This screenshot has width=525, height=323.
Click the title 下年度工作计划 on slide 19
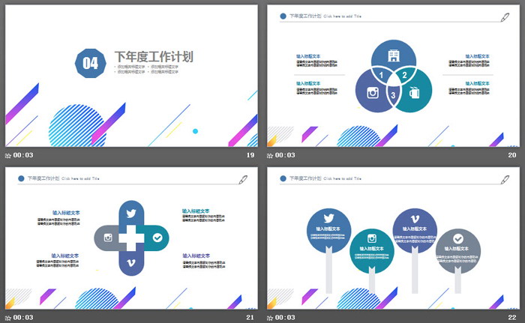point(154,56)
